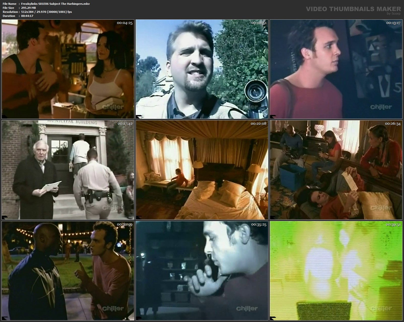Click the resolution value 512x384 / 29.970 fps
The image size is (404, 322).
pos(46,12)
